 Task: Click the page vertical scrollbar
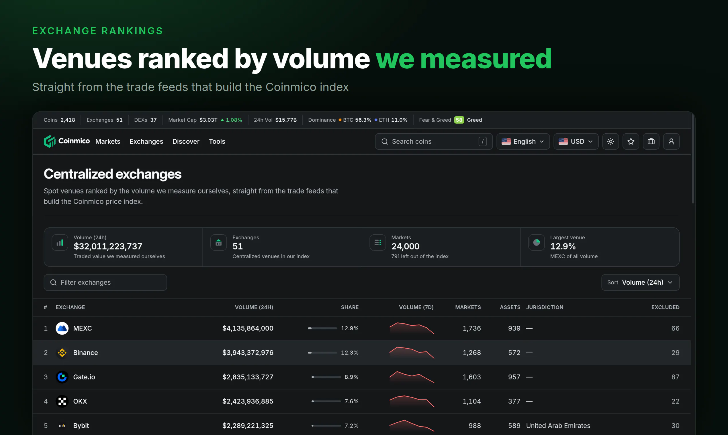click(x=693, y=158)
